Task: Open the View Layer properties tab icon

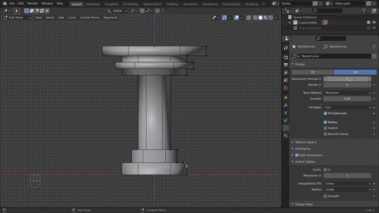Action: coord(285,72)
